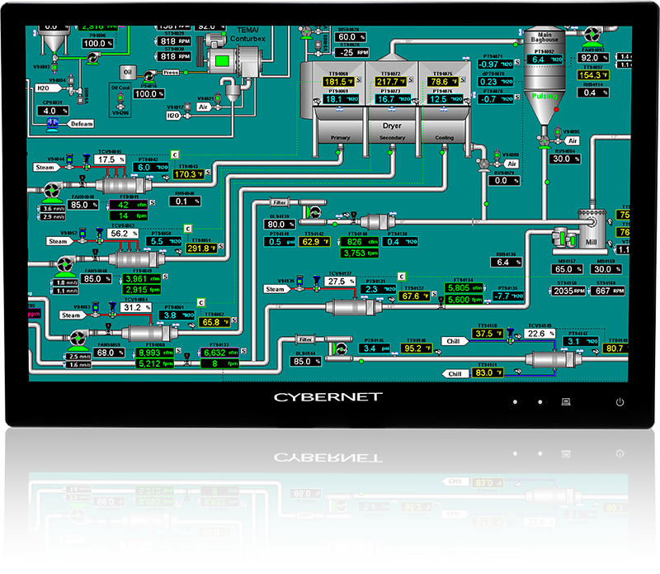Click the steam valve V94052 icon
Screen dimensions: 660x574
(83, 235)
